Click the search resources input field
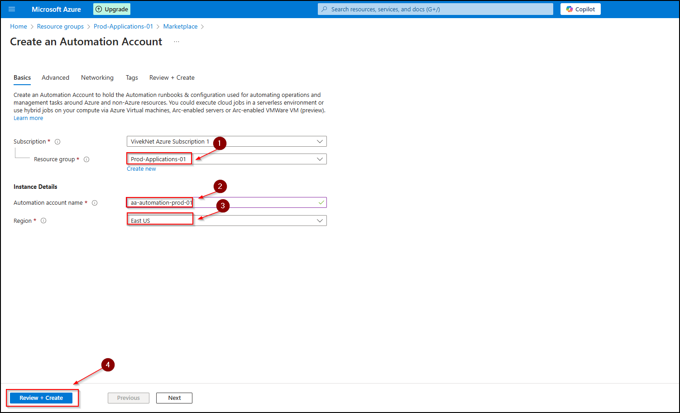This screenshot has height=413, width=680. [x=435, y=9]
